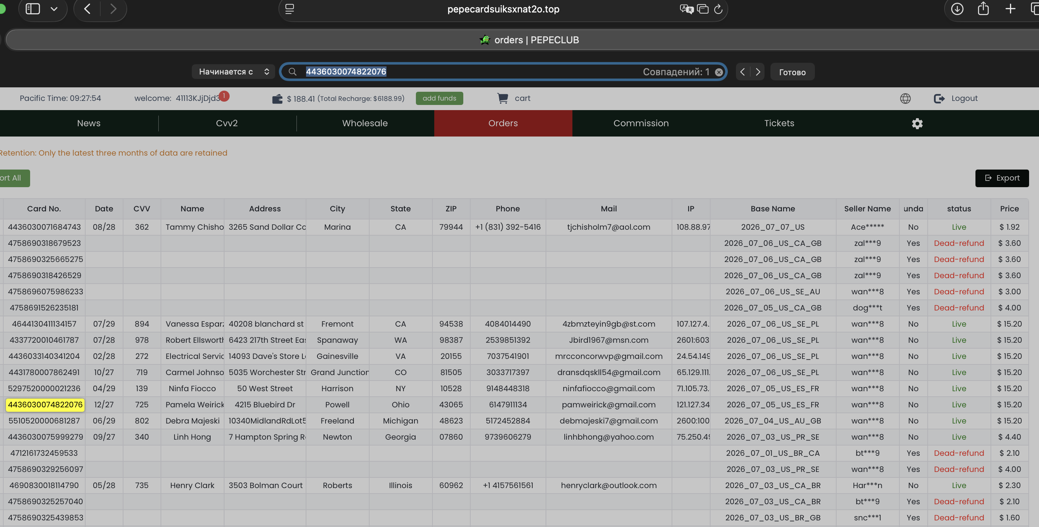Click the find-on-page magnifier icon

tap(292, 72)
